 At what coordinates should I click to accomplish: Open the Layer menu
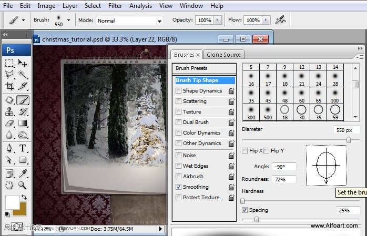pyautogui.click(x=70, y=6)
